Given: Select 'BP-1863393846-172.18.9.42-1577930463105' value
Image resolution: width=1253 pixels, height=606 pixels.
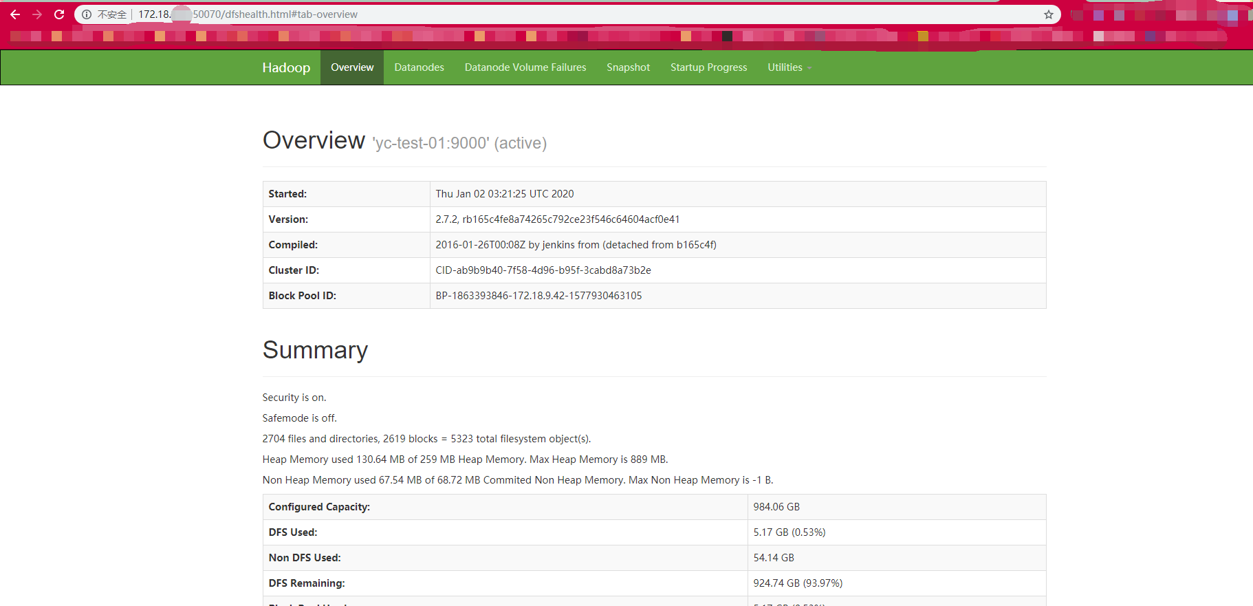Looking at the screenshot, I should [x=538, y=296].
